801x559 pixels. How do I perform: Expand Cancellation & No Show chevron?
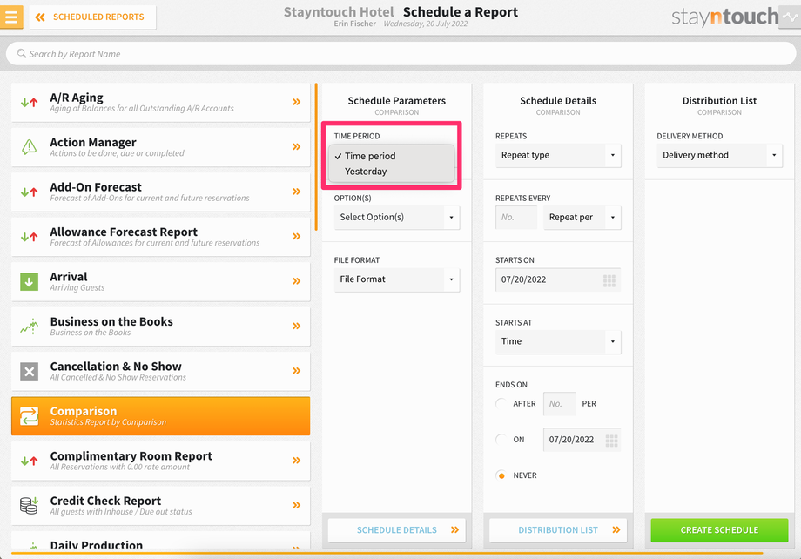click(x=296, y=370)
